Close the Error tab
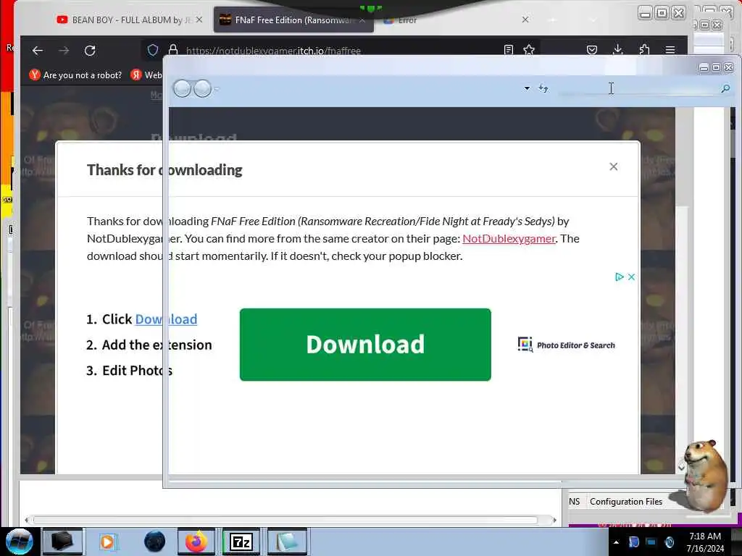The width and height of the screenshot is (742, 556). pos(525,20)
